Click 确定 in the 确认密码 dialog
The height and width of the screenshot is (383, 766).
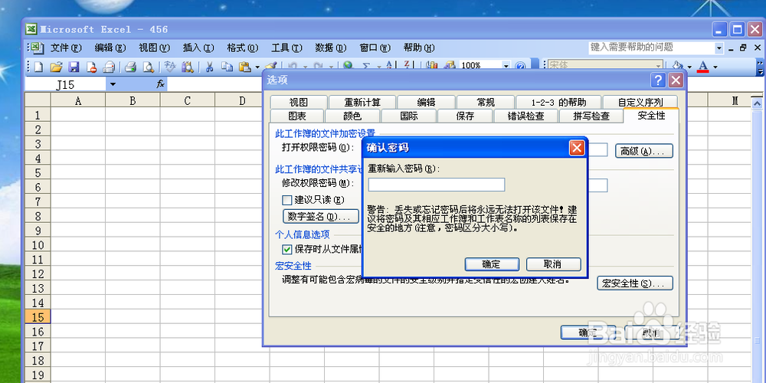click(492, 264)
